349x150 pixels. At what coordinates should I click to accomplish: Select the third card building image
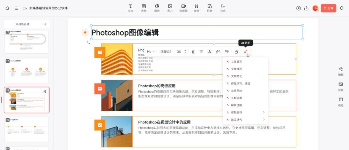point(117,132)
